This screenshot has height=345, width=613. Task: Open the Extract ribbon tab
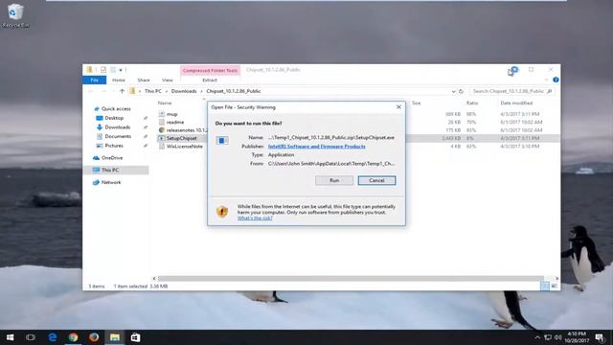click(210, 80)
